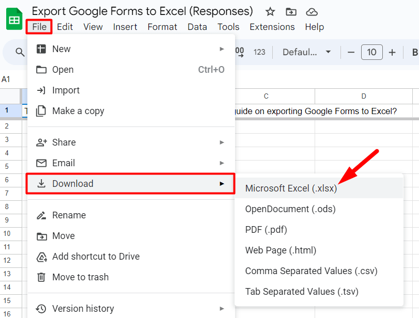Image resolution: width=419 pixels, height=318 pixels.
Task: Click the Email envelope icon
Action: click(x=41, y=163)
